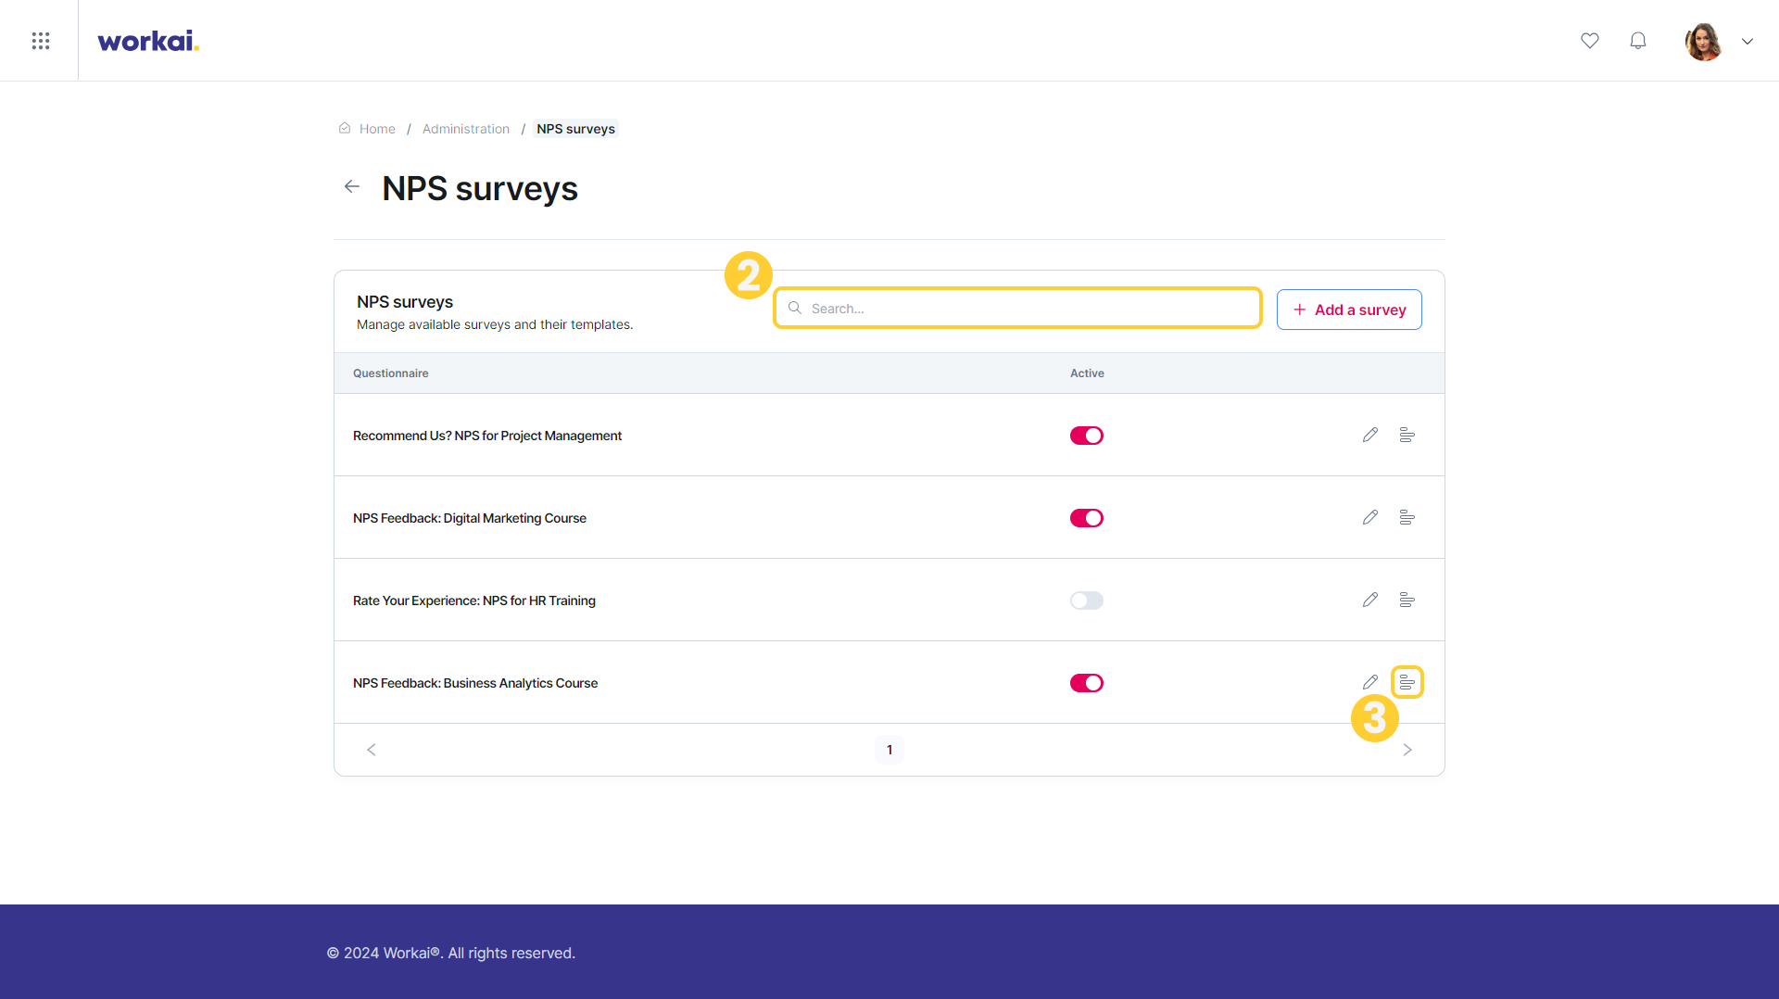Go to the previous page chevron

[x=372, y=750]
